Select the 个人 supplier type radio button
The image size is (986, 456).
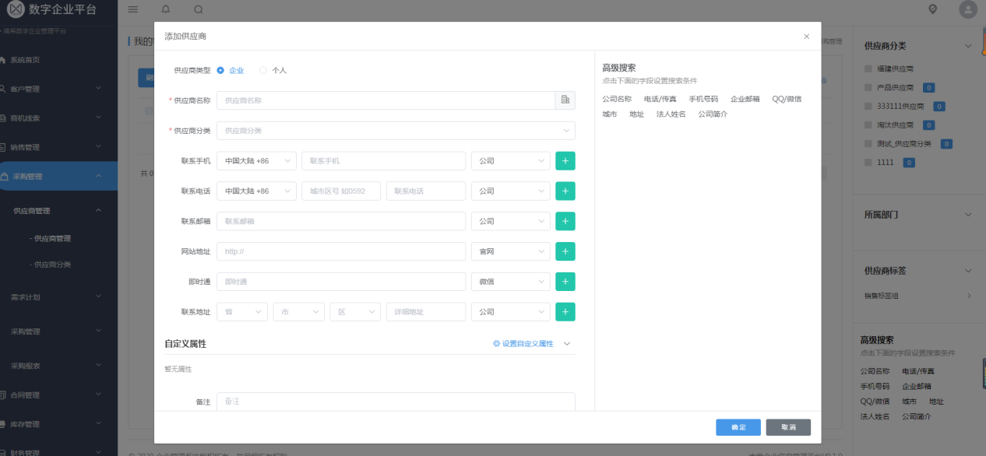click(x=263, y=70)
